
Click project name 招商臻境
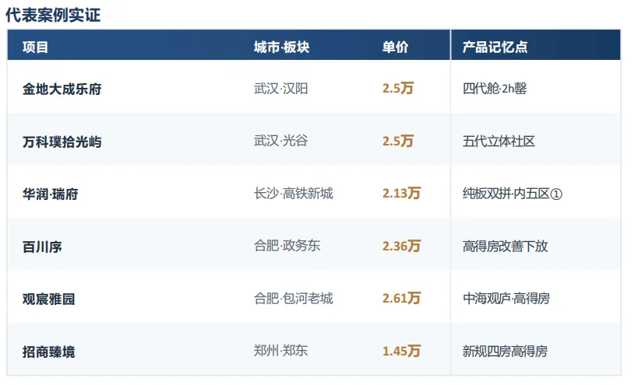click(49, 352)
